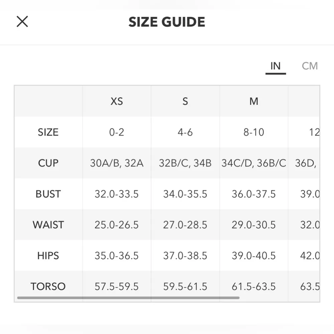Screen dimensions: 334x334
Task: Click the M torso 61.5-63.5 cell
Action: coord(254,286)
